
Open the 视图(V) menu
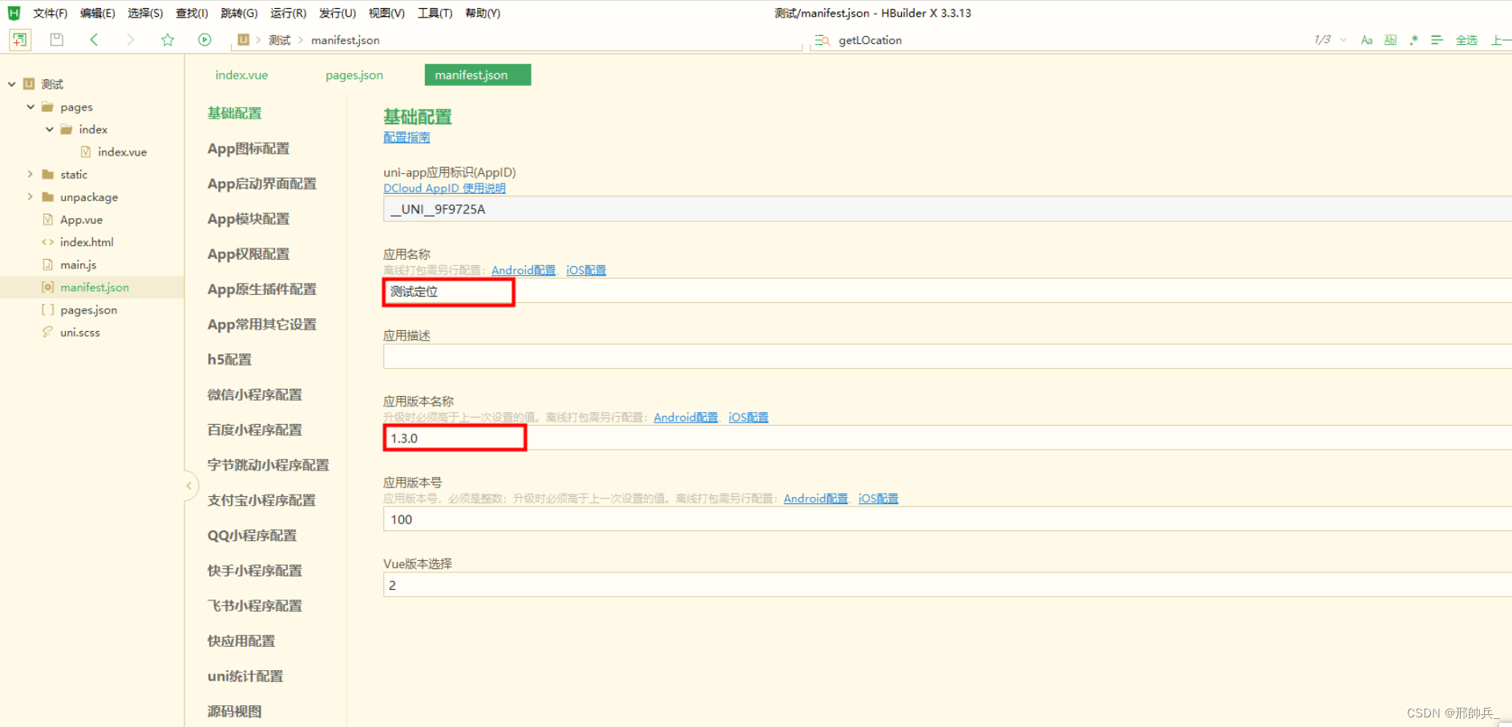386,13
